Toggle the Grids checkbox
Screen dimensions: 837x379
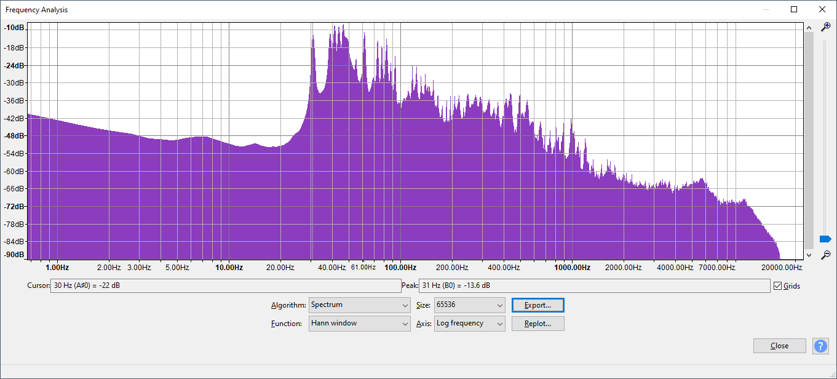778,286
